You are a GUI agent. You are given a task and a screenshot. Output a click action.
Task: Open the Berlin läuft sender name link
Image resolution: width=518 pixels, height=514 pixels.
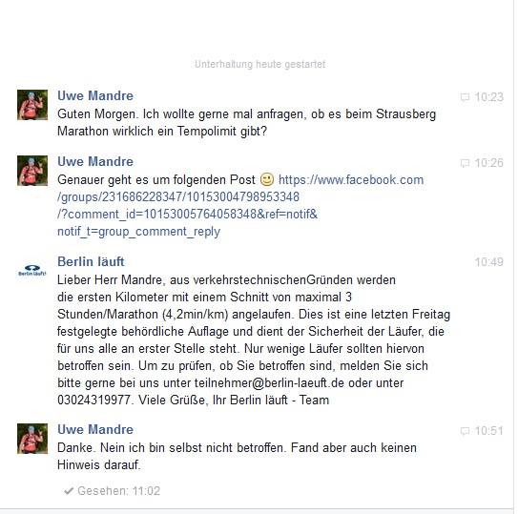[91, 261]
